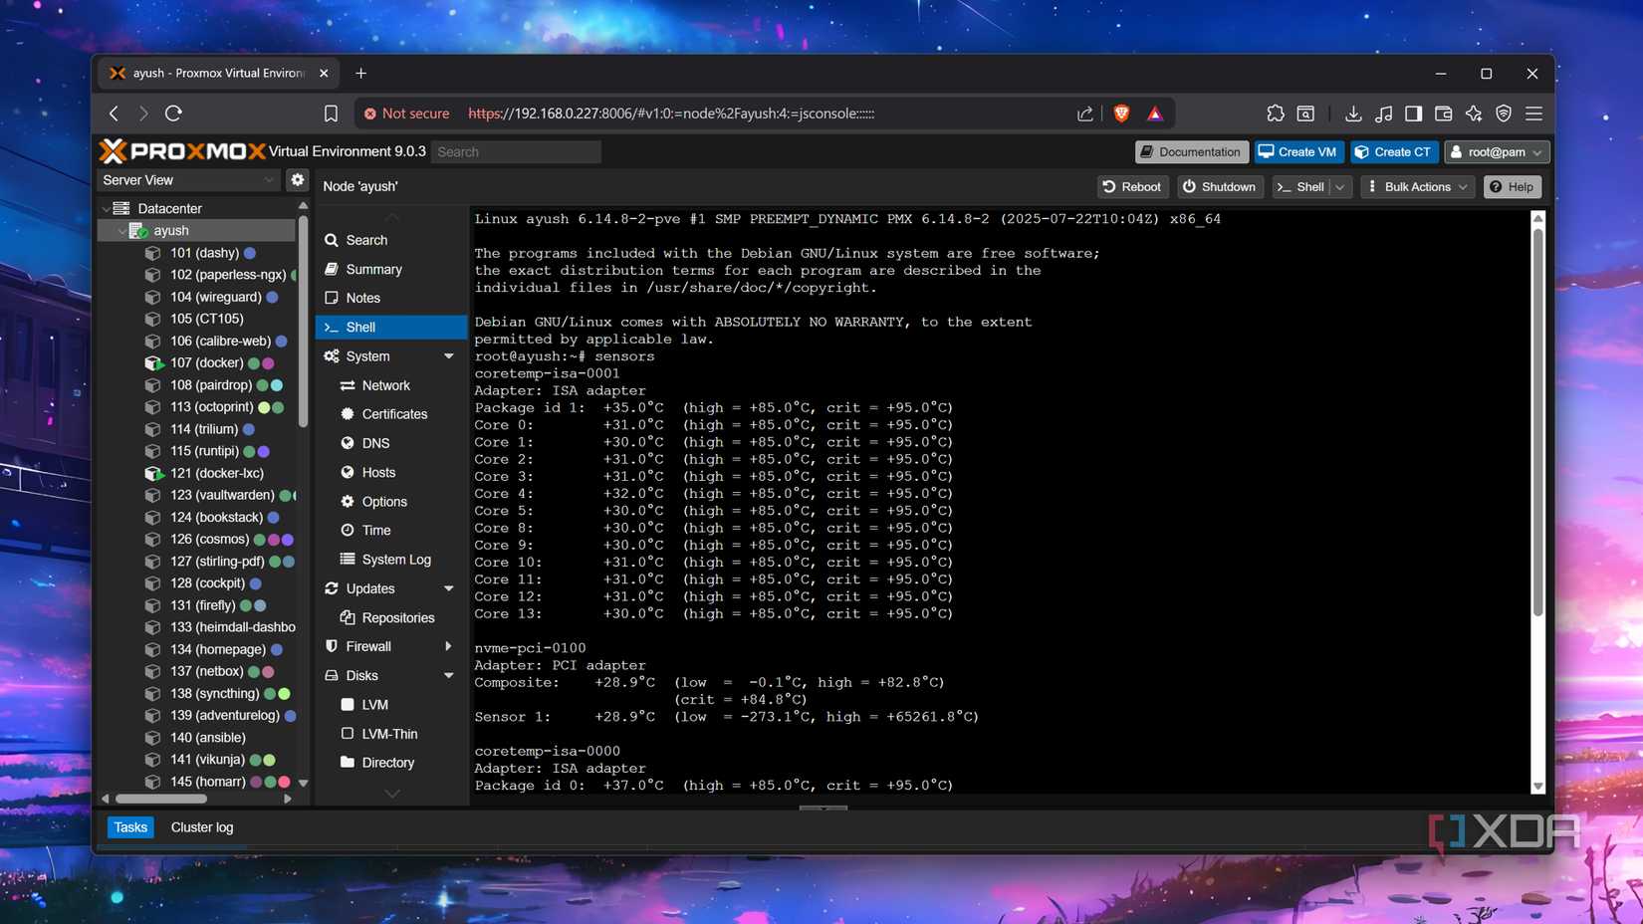Open Hosts menu item
The width and height of the screenshot is (1643, 924).
391,472
